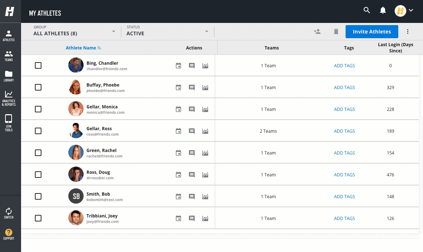Viewport: 423px width, 252px height.
Task: Click message icon for Gellar, Monica
Action: point(192,109)
